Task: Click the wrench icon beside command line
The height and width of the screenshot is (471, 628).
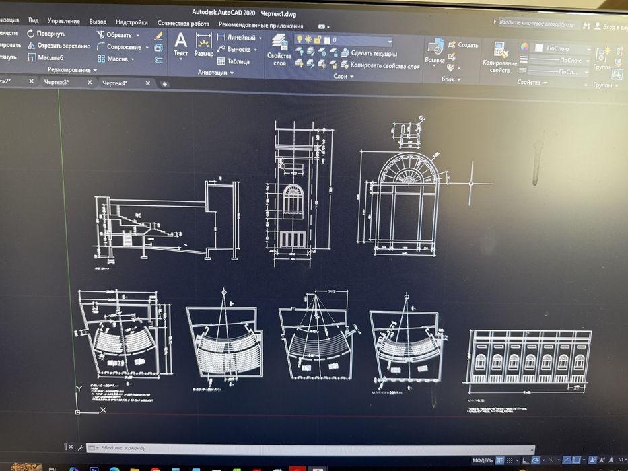Action: [x=80, y=447]
